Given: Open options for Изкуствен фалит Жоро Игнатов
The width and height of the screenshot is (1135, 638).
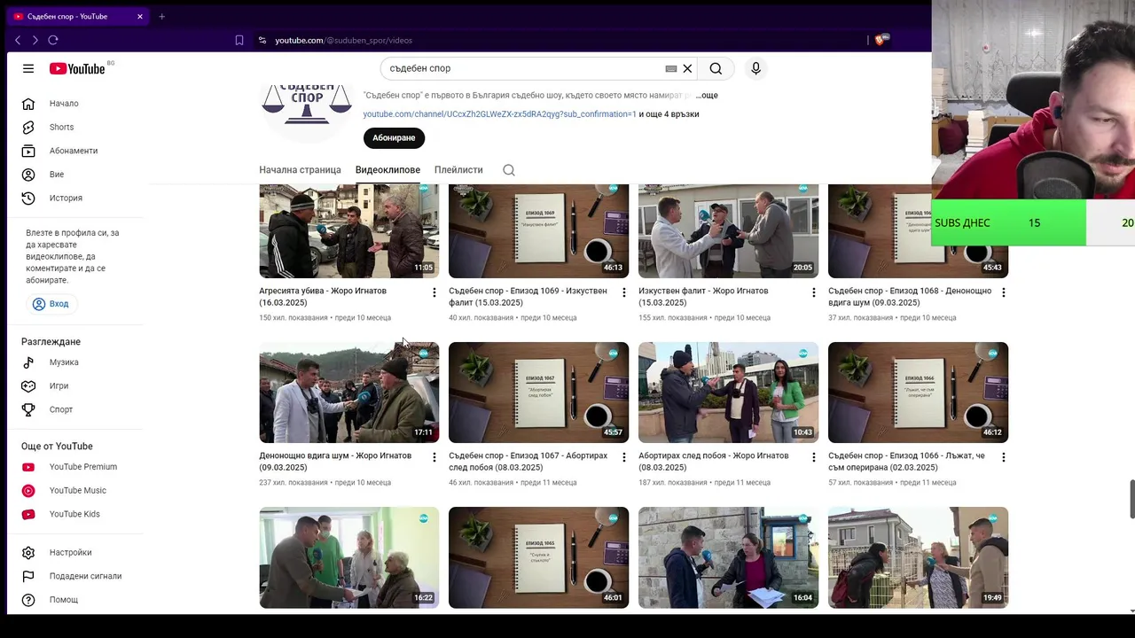Looking at the screenshot, I should coord(813,292).
